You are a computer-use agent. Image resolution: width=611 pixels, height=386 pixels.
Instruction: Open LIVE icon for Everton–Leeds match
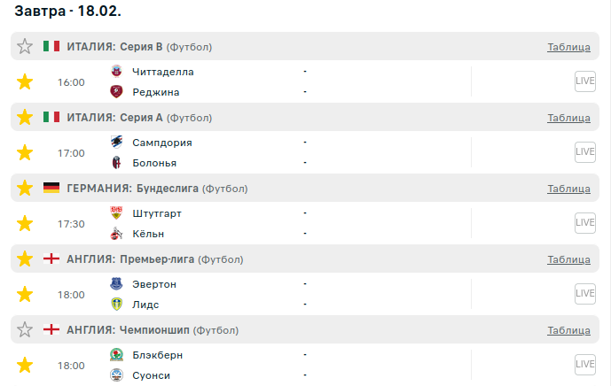584,294
